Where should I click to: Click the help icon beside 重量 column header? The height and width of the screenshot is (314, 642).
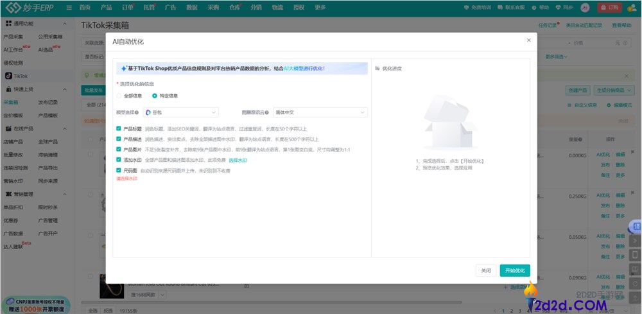coord(580,139)
